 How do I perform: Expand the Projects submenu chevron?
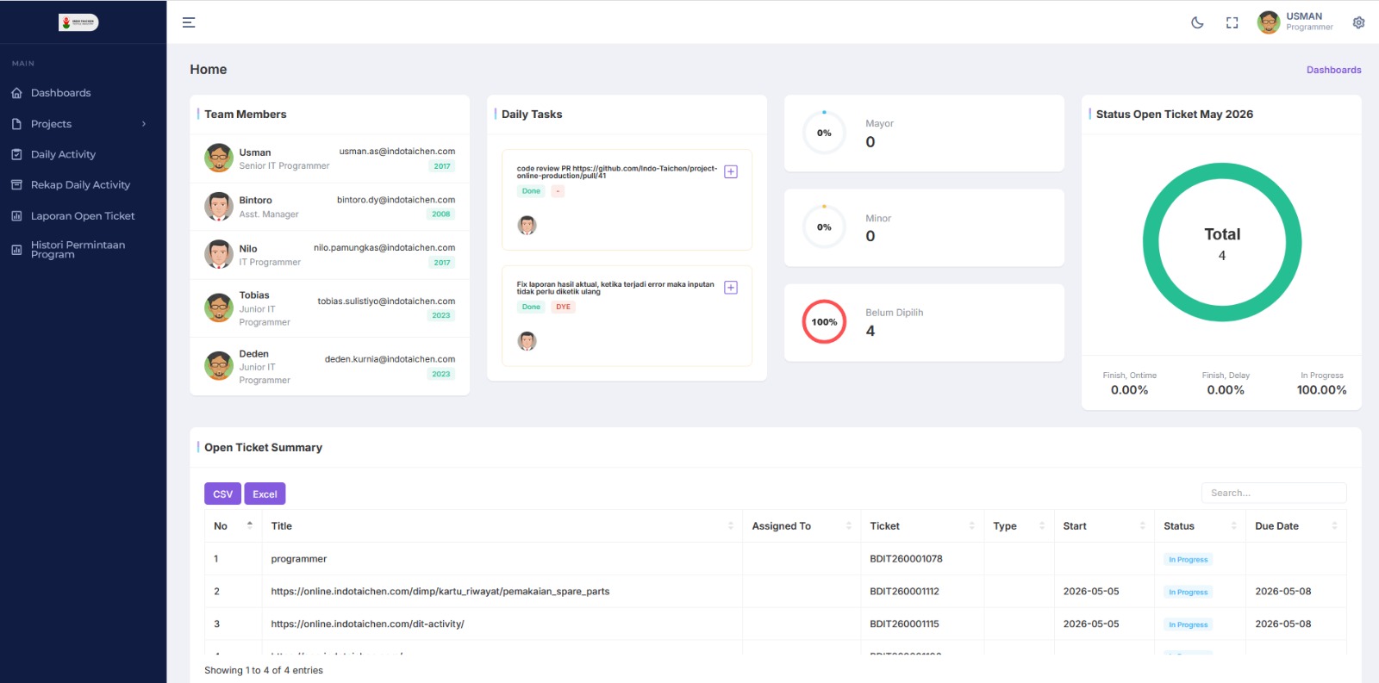(x=144, y=124)
